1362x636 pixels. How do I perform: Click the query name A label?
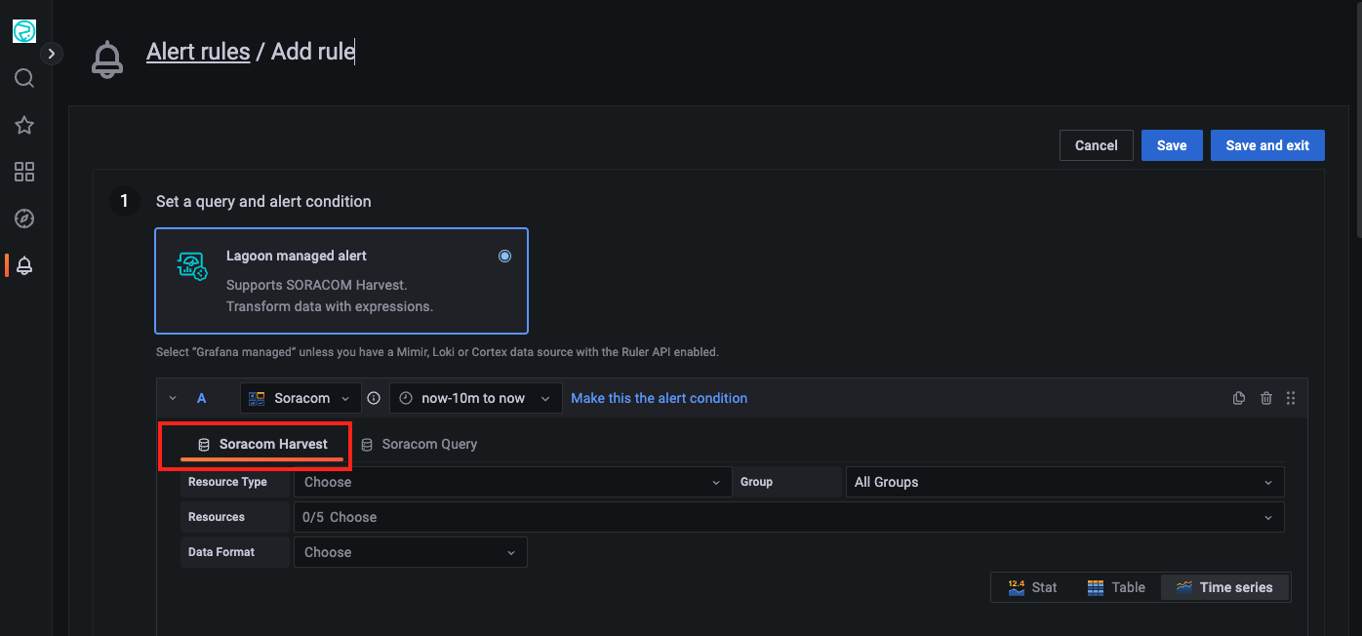[x=202, y=398]
